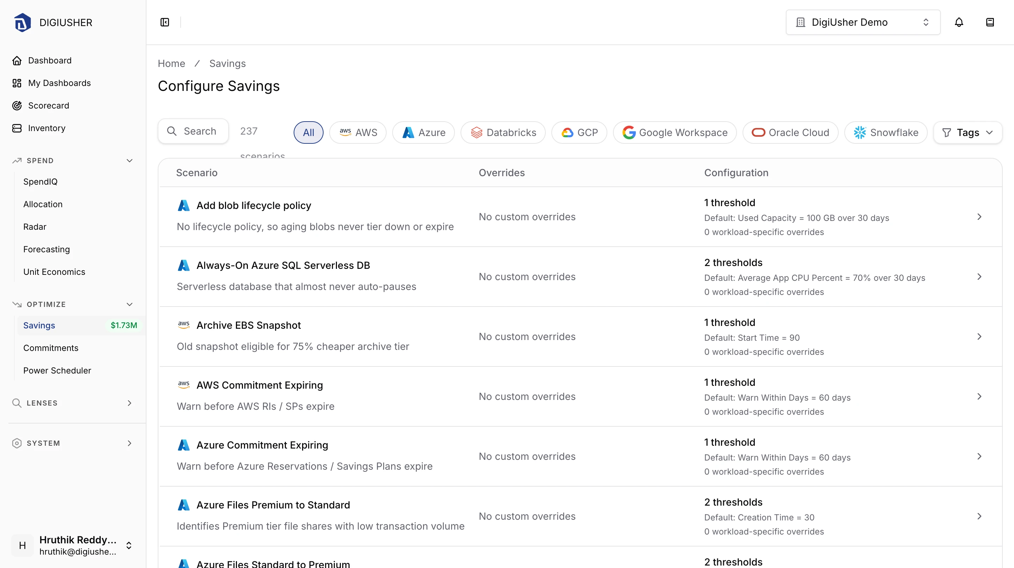The height and width of the screenshot is (568, 1014).
Task: Click the AWS icon beside AWS Commitment Expiring
Action: coord(184,385)
